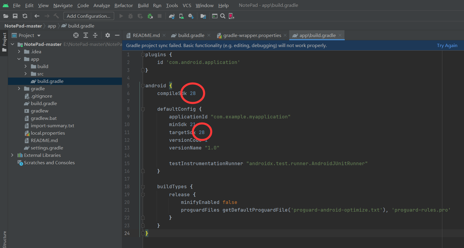
Task: Click the Attach Debugger to Process icon
Action: click(150, 16)
